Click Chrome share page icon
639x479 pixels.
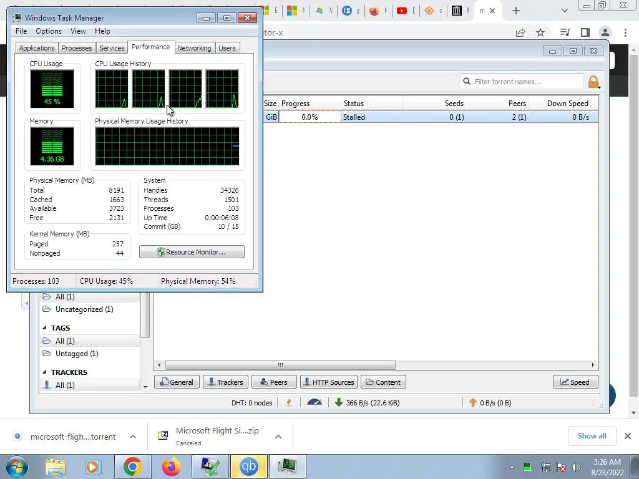click(x=520, y=32)
